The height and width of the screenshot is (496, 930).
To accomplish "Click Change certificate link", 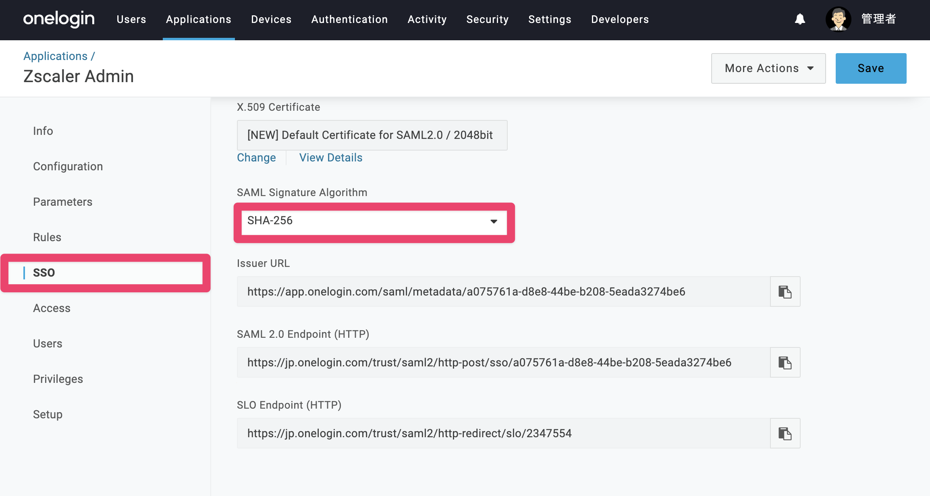I will pos(256,157).
